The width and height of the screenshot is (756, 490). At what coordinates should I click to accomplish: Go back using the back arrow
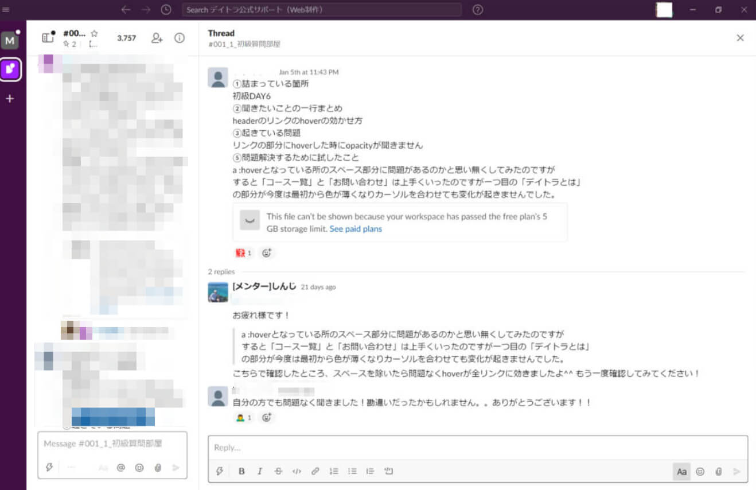[126, 10]
